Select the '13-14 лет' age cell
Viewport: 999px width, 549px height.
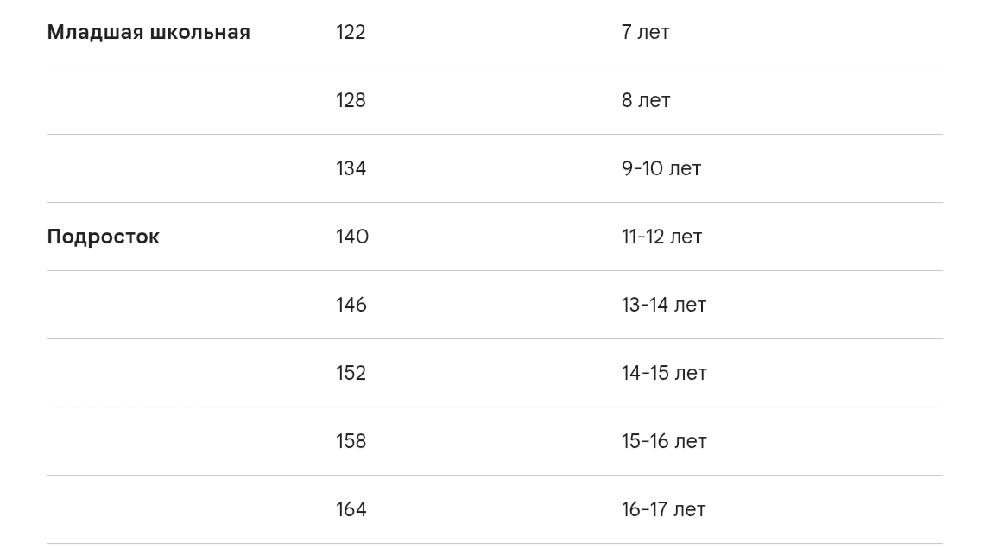[x=664, y=305]
